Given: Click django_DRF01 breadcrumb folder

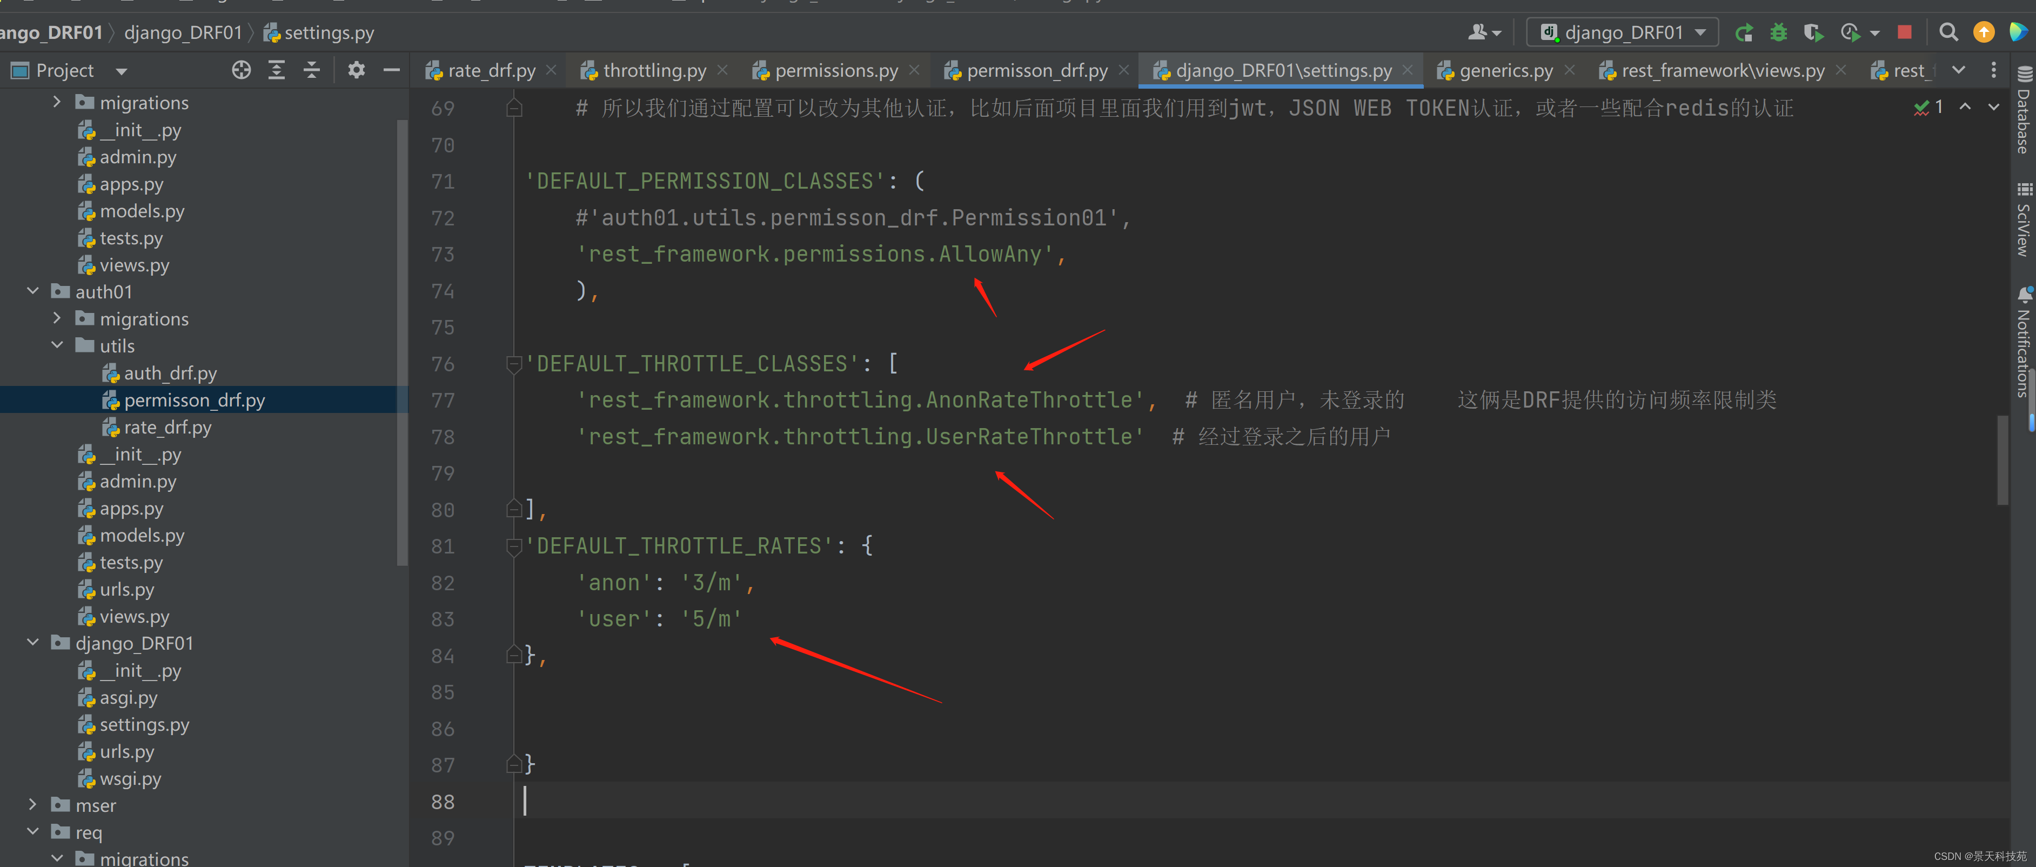Looking at the screenshot, I should [x=183, y=32].
